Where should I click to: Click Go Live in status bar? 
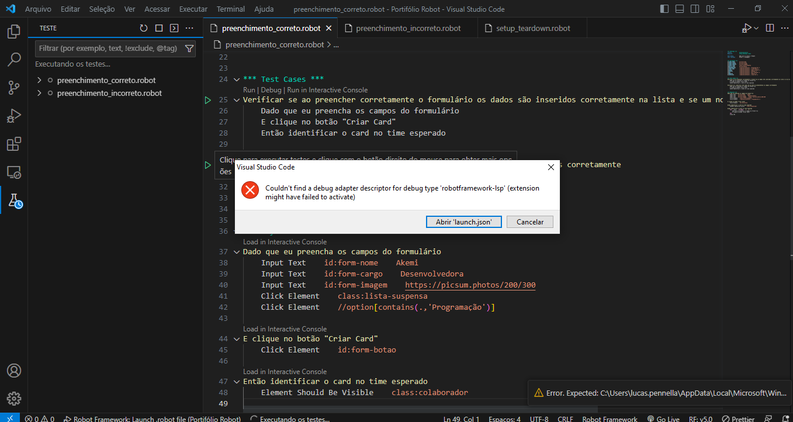click(x=662, y=419)
